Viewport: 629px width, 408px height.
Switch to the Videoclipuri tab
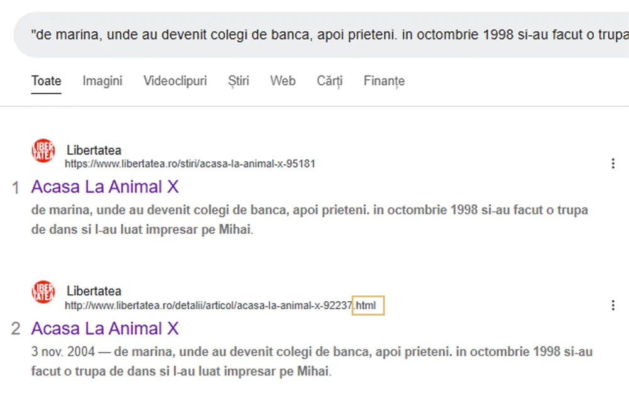tap(175, 80)
